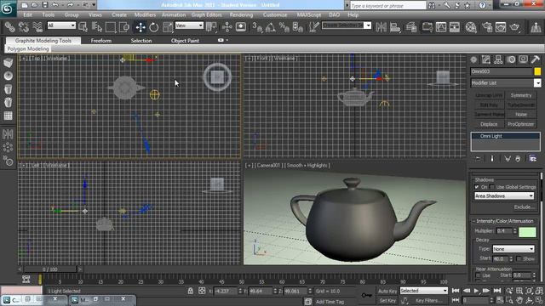Open the Decay Type dropdown

pos(513,249)
